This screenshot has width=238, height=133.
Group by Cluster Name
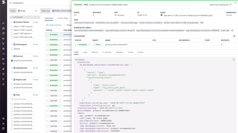click(x=35, y=22)
